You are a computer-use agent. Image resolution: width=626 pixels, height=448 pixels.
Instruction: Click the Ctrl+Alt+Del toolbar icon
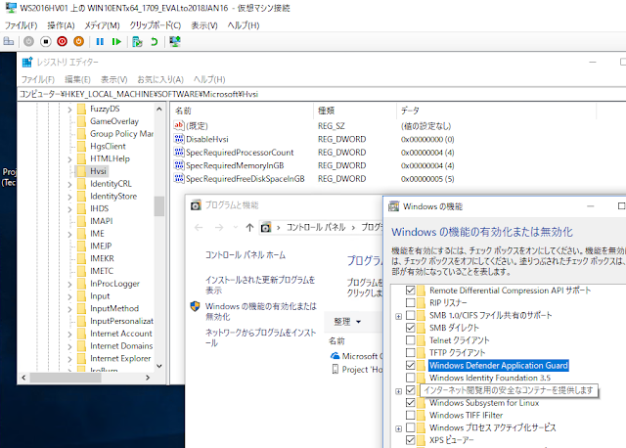(9, 41)
